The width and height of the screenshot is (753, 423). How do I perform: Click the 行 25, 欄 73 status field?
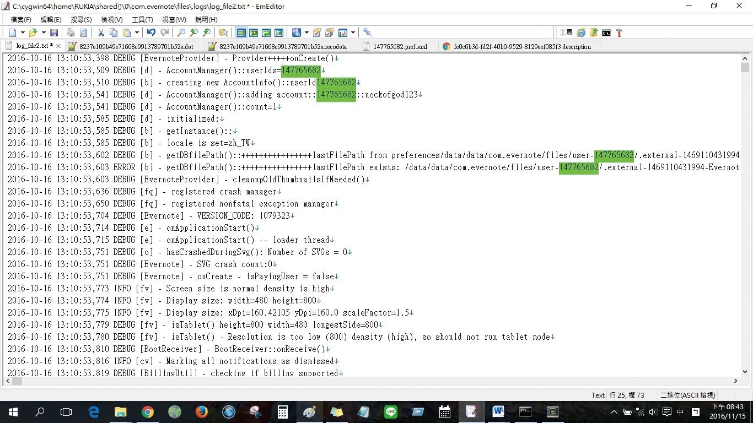[626, 395]
